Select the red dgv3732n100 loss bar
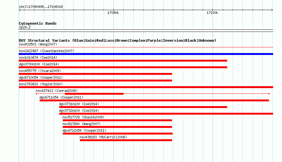 166,114
